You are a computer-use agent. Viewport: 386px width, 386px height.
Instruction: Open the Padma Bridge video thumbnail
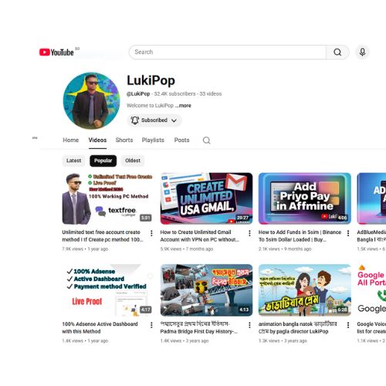point(206,290)
